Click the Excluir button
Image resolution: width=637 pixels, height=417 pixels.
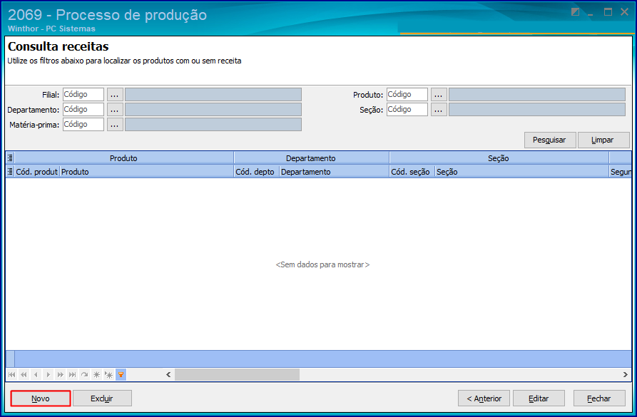tap(102, 398)
